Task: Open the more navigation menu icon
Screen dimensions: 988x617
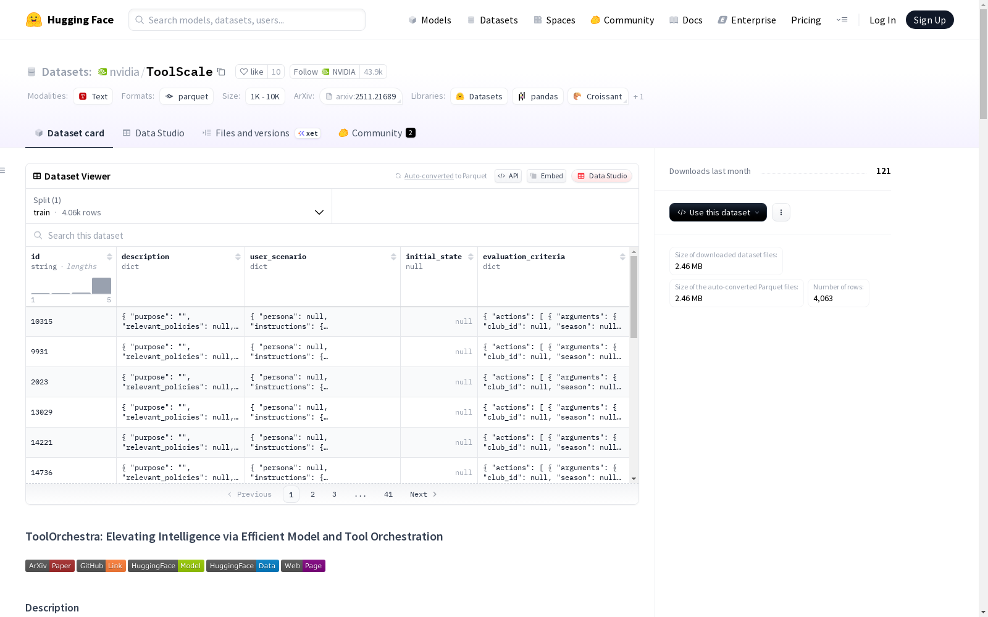Action: 842,20
